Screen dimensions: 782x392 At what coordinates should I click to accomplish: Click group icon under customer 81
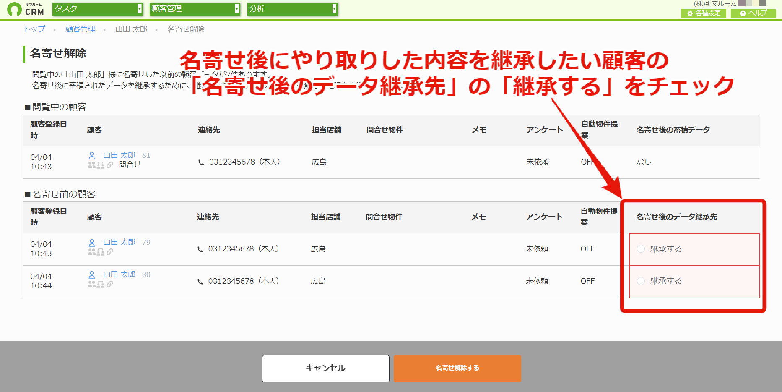(91, 165)
